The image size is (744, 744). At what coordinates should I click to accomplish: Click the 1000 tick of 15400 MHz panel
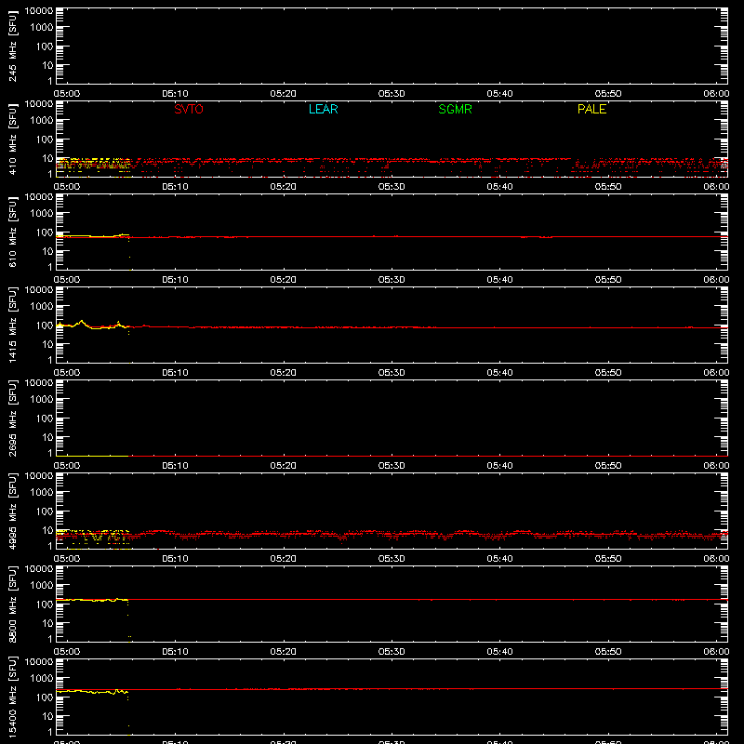click(42, 679)
